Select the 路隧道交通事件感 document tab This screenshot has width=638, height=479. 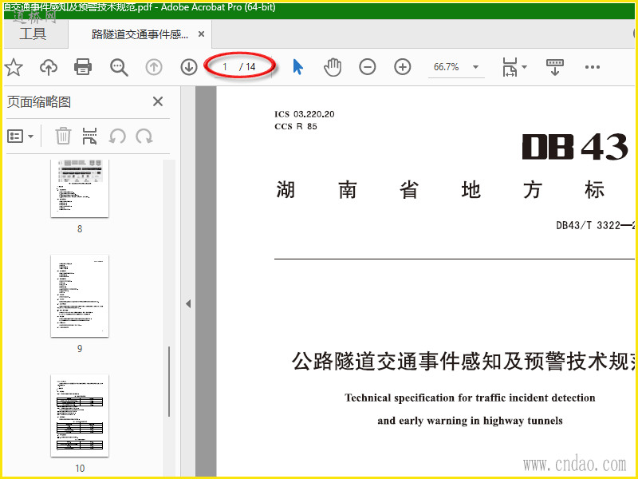click(x=140, y=34)
